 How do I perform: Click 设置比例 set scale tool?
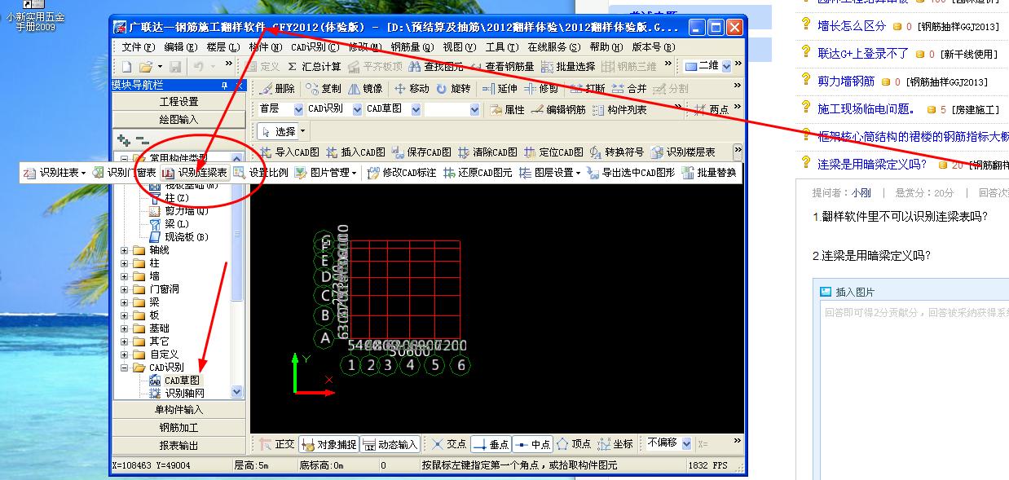tap(261, 173)
